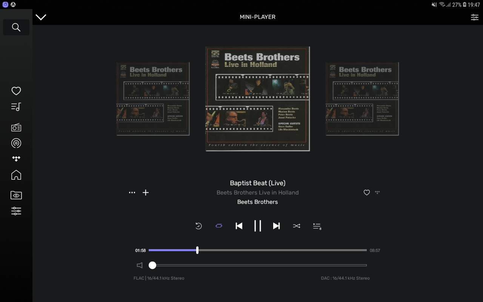The height and width of the screenshot is (302, 483).
Task: Open the search icon in sidebar
Action: click(16, 27)
